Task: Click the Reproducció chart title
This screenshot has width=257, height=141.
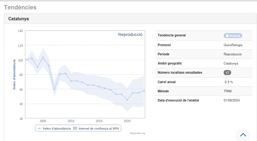Action: coord(130,34)
